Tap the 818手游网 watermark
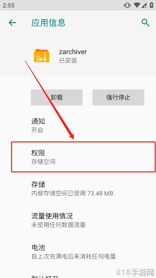 tap(135, 271)
